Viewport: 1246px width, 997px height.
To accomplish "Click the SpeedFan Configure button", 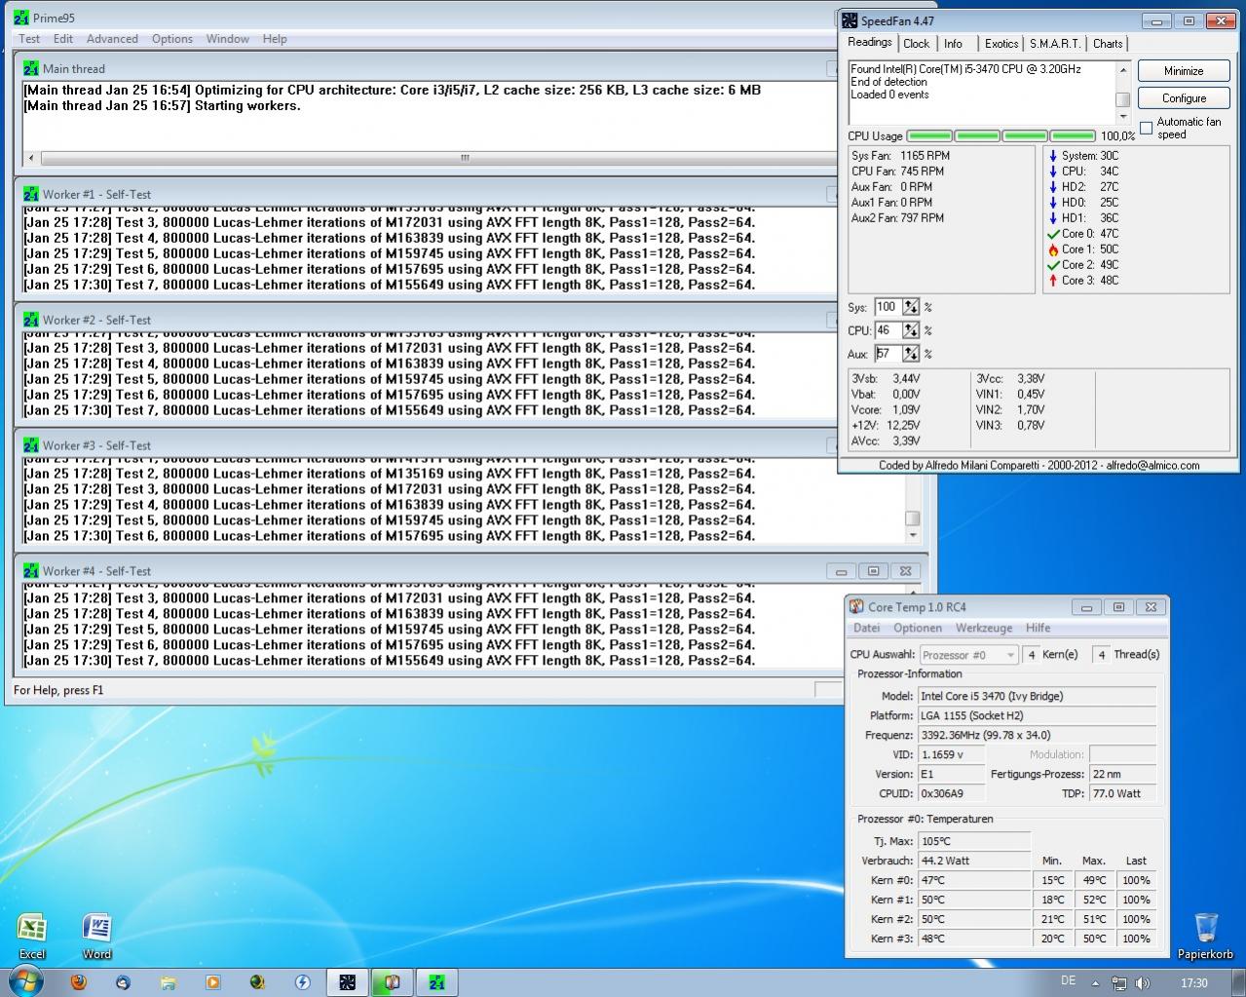I will pos(1184,98).
